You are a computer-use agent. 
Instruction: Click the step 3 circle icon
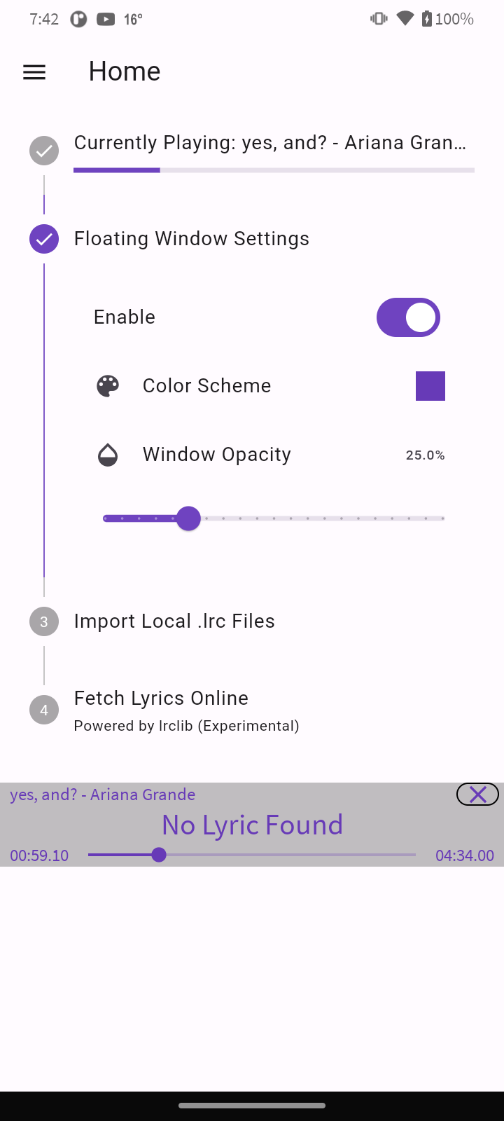(x=44, y=621)
